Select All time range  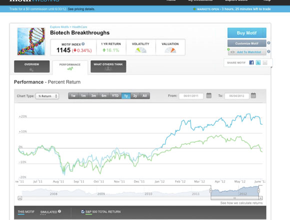point(144,96)
